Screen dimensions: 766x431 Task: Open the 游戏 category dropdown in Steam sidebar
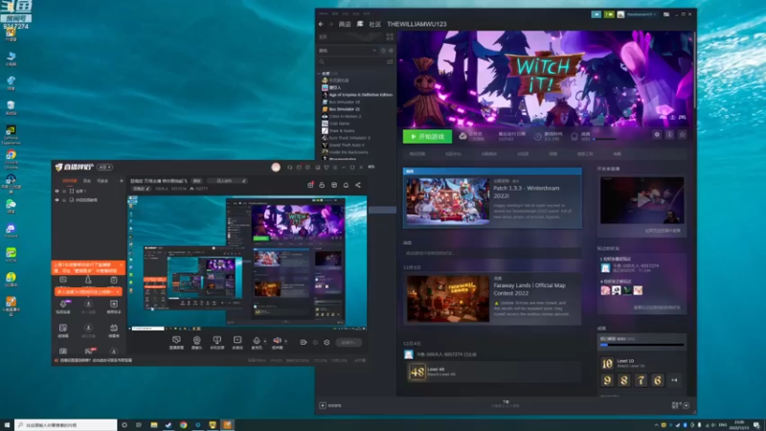(x=348, y=51)
